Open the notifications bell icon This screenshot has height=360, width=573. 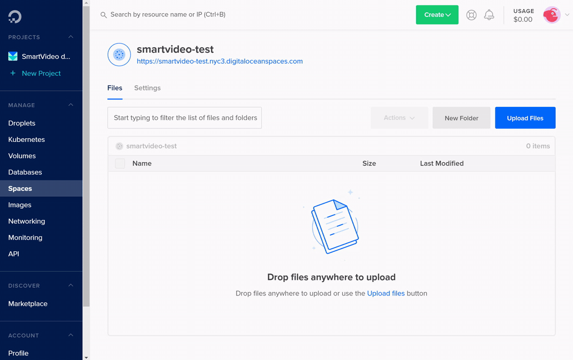pyautogui.click(x=489, y=15)
